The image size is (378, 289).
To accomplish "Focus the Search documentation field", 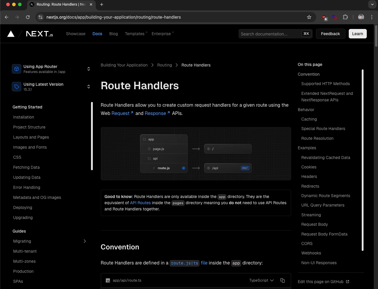I will [x=275, y=34].
